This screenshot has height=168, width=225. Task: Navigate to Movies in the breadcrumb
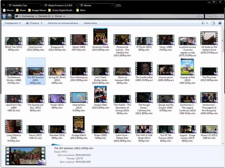pos(58,16)
